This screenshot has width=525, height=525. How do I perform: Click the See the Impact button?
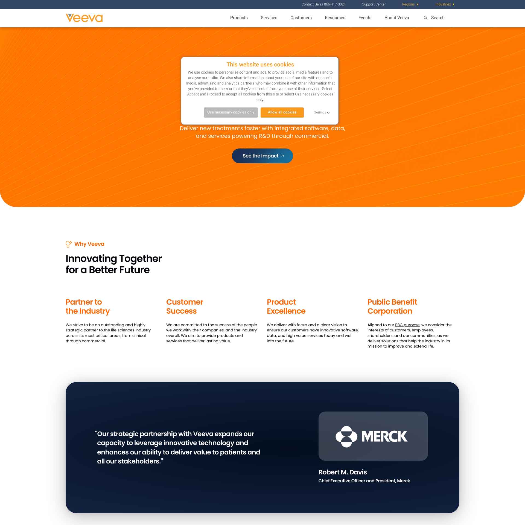pyautogui.click(x=262, y=156)
